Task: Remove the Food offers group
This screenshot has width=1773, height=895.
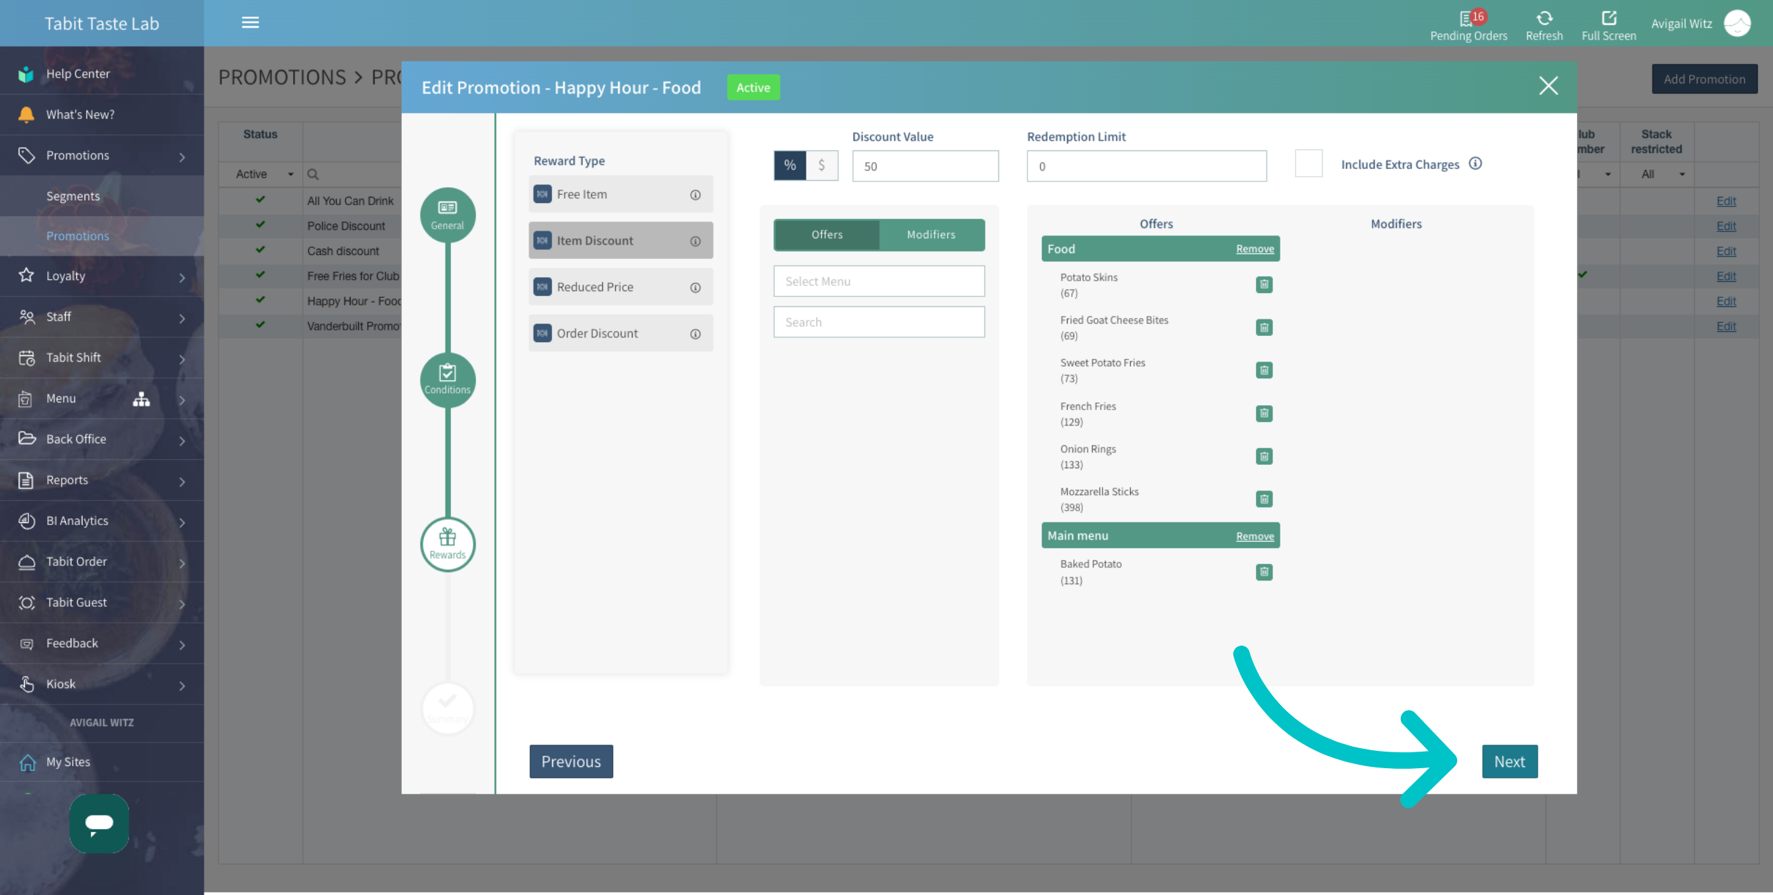Action: point(1255,249)
